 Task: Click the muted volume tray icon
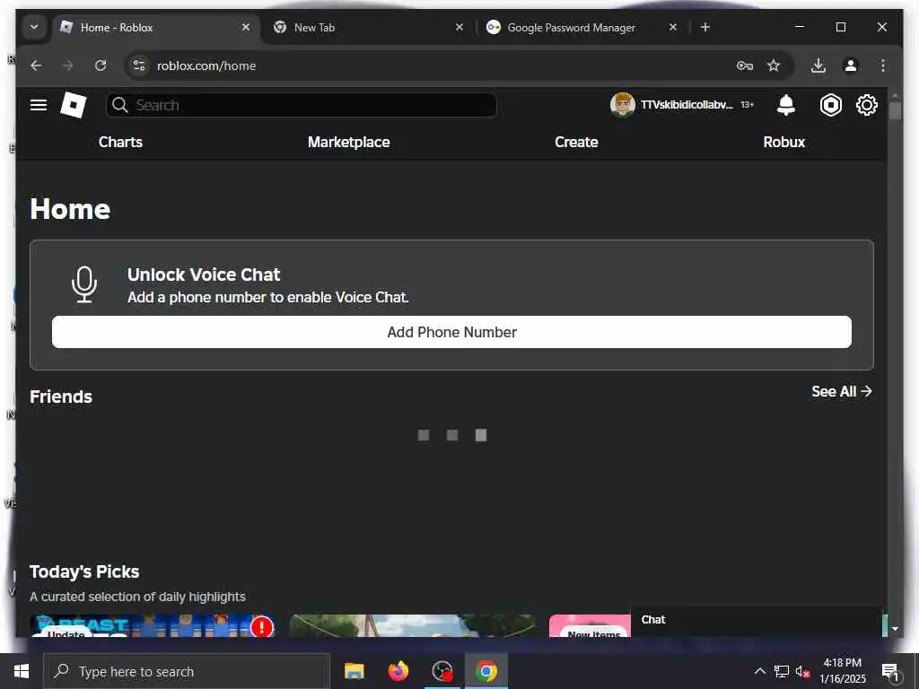[x=802, y=671]
